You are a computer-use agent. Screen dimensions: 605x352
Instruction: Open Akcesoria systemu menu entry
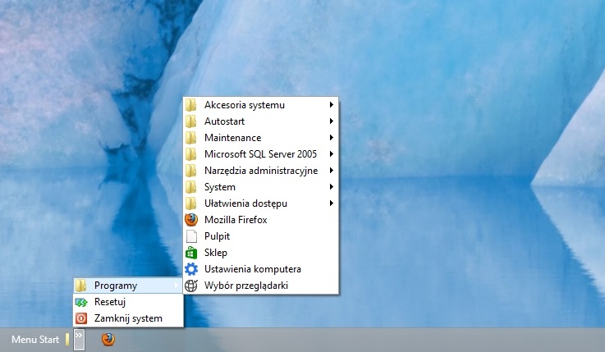(261, 105)
